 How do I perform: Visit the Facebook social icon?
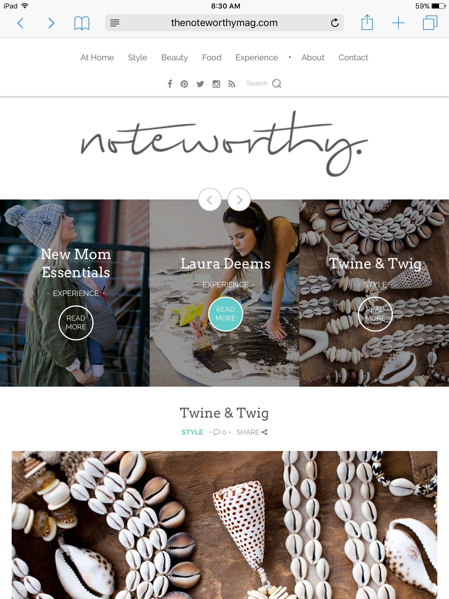pyautogui.click(x=170, y=84)
